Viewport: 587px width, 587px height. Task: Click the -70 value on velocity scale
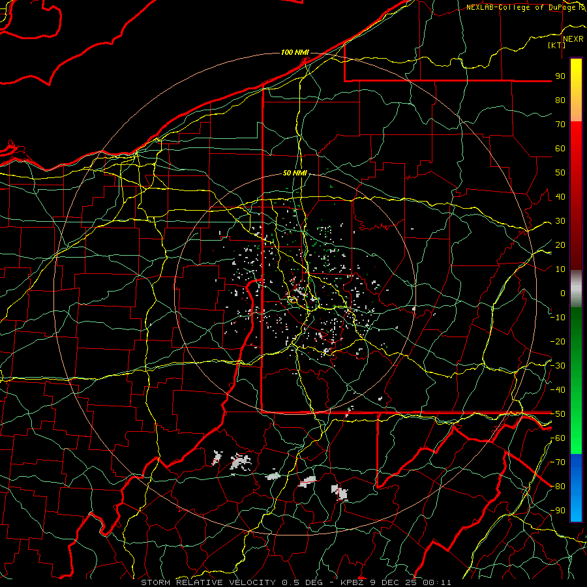[x=558, y=462]
